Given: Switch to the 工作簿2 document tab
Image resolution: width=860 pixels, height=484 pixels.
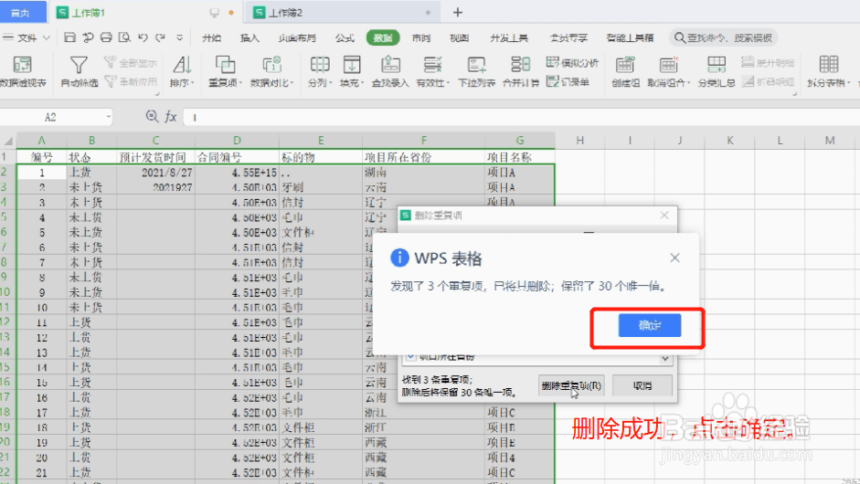Looking at the screenshot, I should [342, 12].
